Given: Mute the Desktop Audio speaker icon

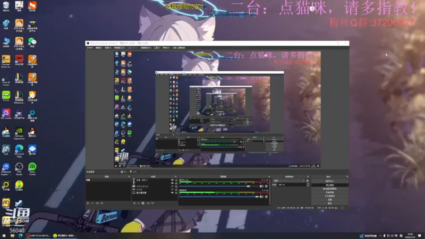Looking at the screenshot, I should point(261,197).
